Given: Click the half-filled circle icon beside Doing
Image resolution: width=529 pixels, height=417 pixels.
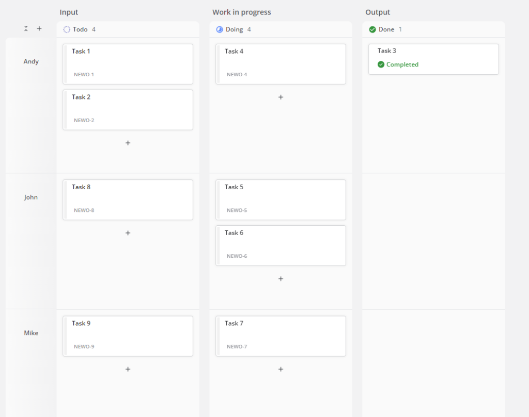Looking at the screenshot, I should tap(220, 29).
